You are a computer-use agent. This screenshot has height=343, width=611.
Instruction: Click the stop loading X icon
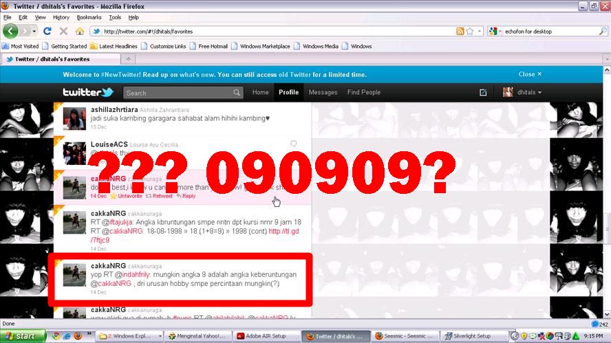pos(63,31)
